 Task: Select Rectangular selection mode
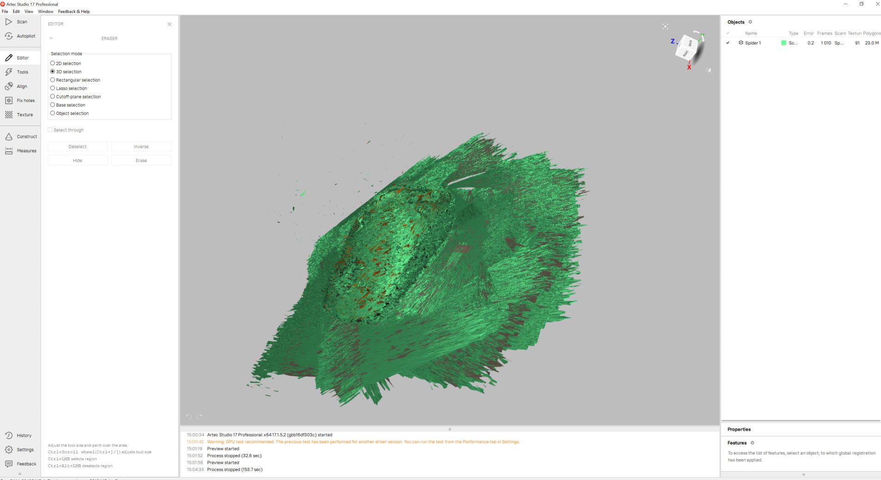[75, 80]
